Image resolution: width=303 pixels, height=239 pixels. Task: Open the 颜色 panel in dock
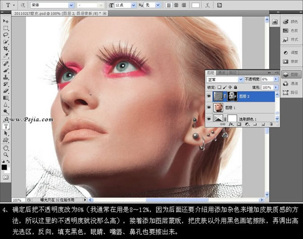tap(291, 22)
